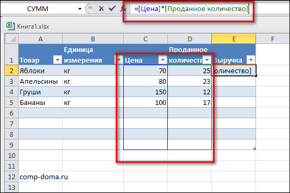Select the price cell with 70

(146, 71)
